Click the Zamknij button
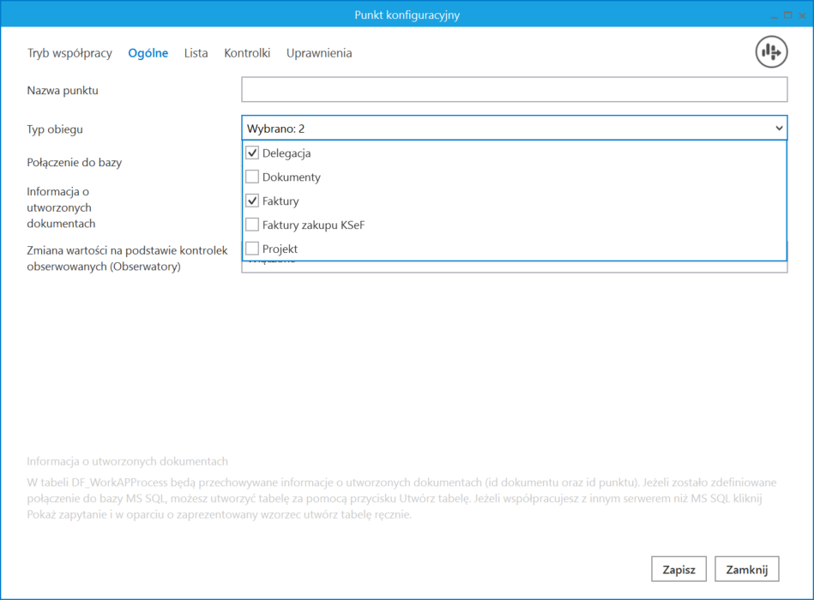Screen dimensions: 814x600 (x=746, y=569)
